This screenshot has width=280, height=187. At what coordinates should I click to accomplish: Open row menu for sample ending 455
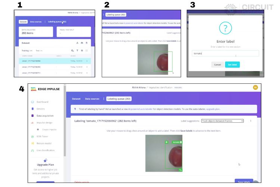pyautogui.click(x=87, y=67)
